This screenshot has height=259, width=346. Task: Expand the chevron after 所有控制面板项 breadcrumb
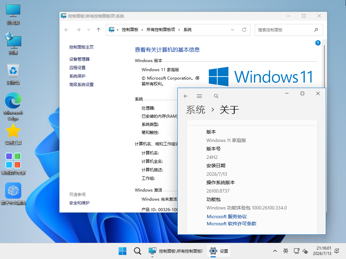[x=179, y=30]
